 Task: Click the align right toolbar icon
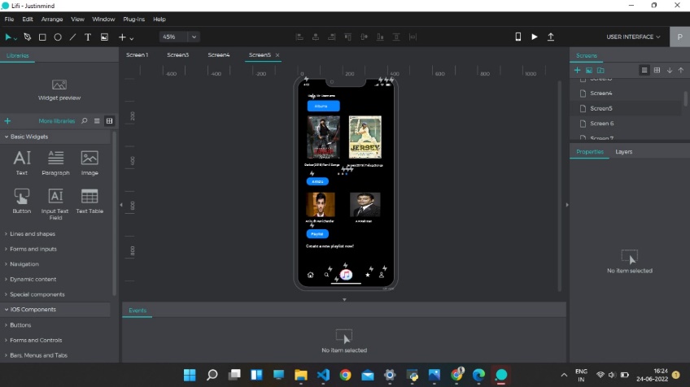332,37
